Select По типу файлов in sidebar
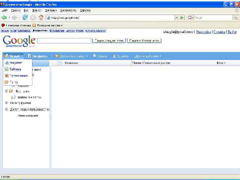Image resolution: width=240 pixels, height=180 pixels. (x=20, y=103)
